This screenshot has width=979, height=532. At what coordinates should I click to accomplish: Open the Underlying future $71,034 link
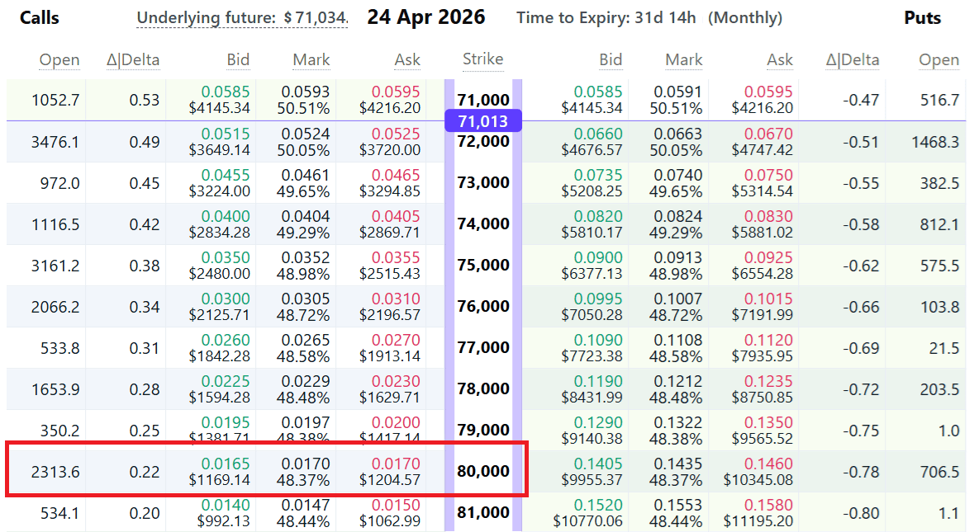tap(241, 15)
